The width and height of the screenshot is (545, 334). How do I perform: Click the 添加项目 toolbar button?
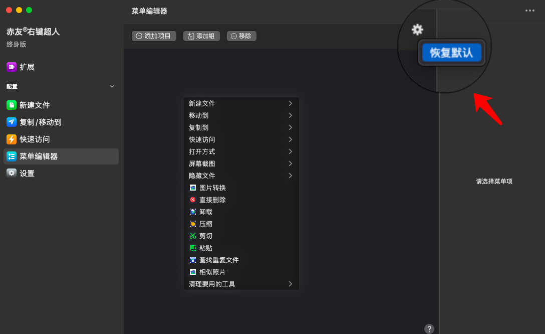click(x=153, y=36)
